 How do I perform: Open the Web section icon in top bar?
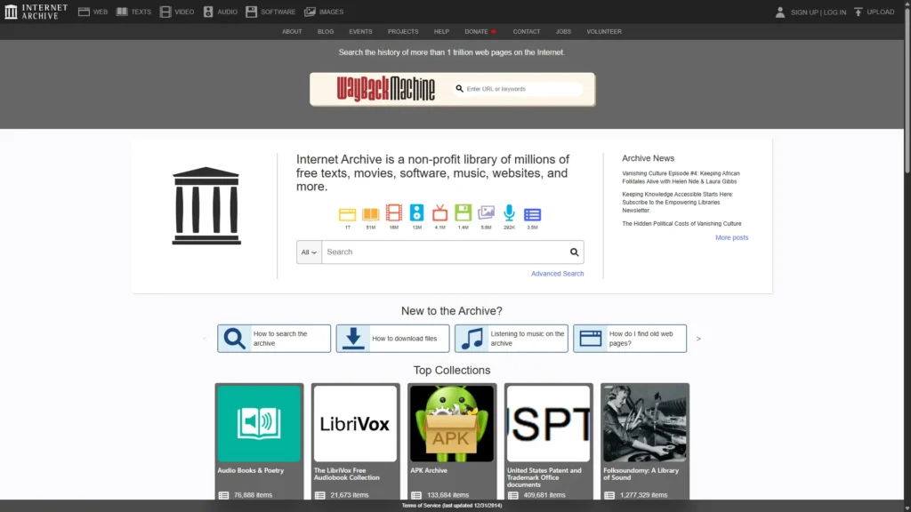84,12
